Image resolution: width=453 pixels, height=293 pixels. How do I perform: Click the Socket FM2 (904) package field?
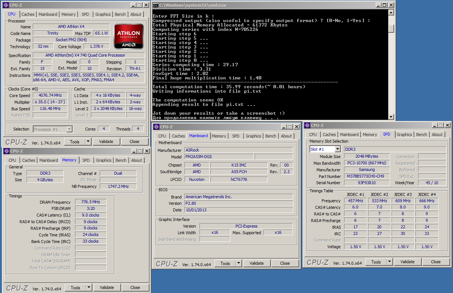pyautogui.click(x=71, y=40)
